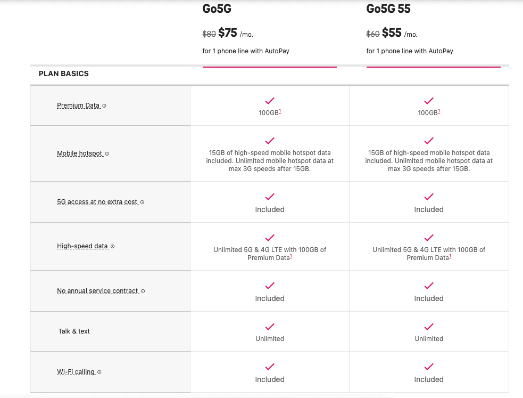Click the Go5G $75 per month price
The height and width of the screenshot is (398, 523).
pyautogui.click(x=228, y=34)
